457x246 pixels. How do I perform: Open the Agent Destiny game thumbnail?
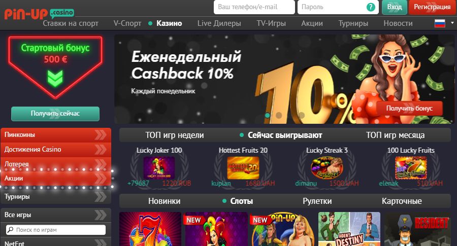point(349,229)
